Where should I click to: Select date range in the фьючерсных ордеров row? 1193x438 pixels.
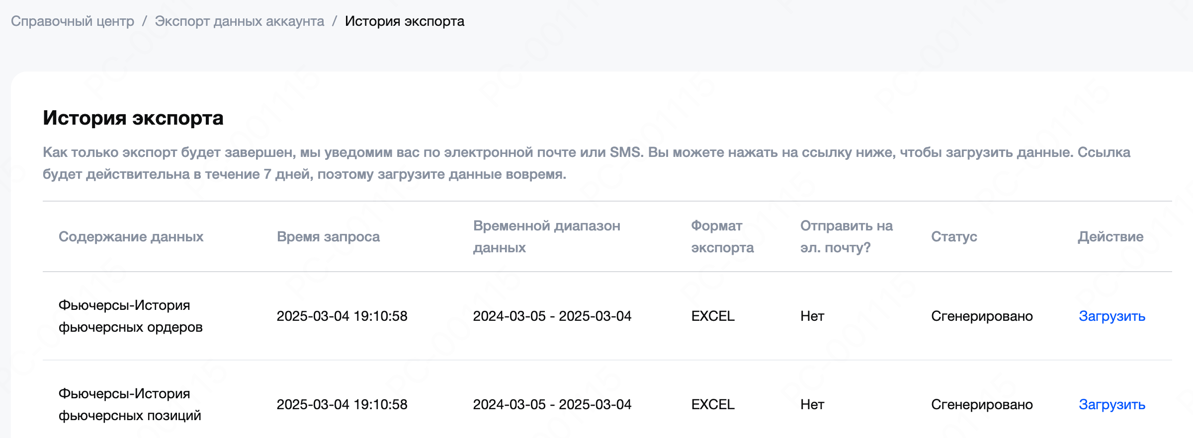click(x=552, y=316)
